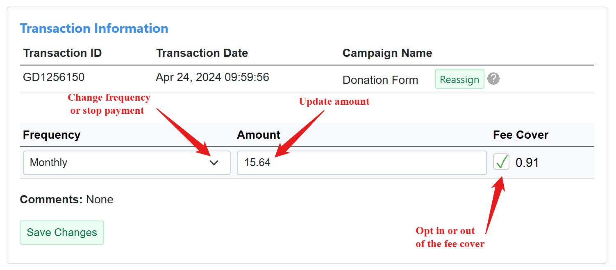Click the Amount input field showing 15.64
Screen dimensions: 616x270
pos(362,163)
